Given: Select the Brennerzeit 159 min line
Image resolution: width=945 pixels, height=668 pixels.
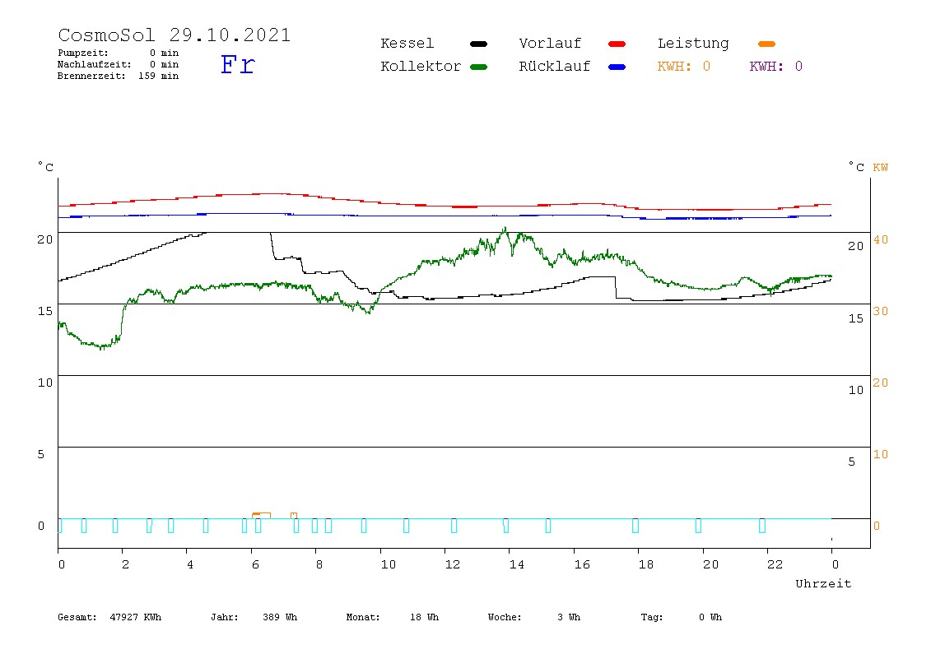Looking at the screenshot, I should pos(119,76).
